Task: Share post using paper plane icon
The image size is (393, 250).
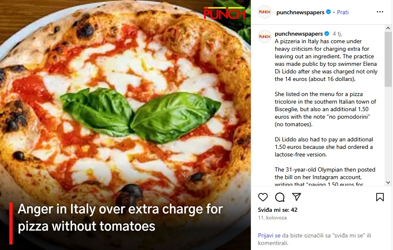Action: [x=297, y=197]
